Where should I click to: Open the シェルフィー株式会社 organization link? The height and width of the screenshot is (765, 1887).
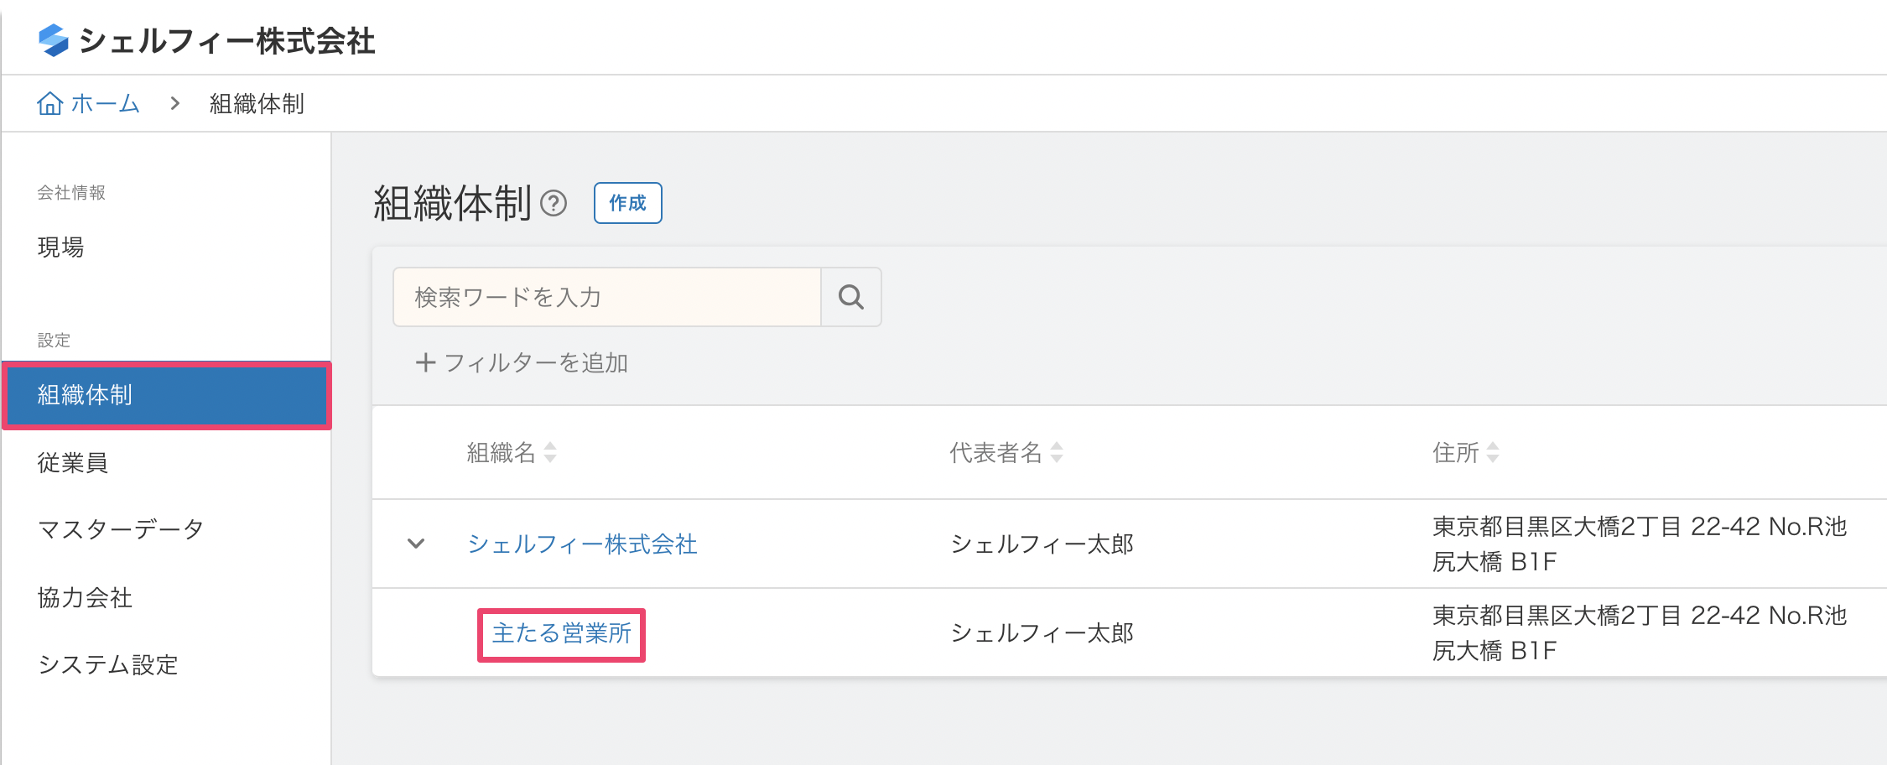[x=582, y=544]
